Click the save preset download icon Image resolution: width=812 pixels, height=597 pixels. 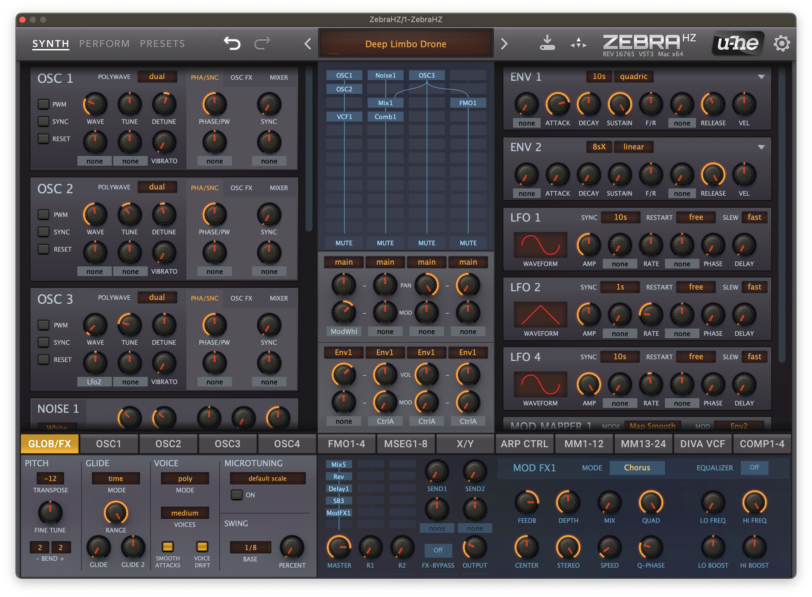(x=547, y=43)
